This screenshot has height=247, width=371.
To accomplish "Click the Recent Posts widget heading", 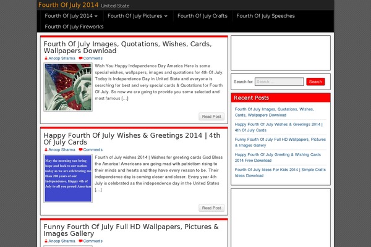I will [x=251, y=98].
